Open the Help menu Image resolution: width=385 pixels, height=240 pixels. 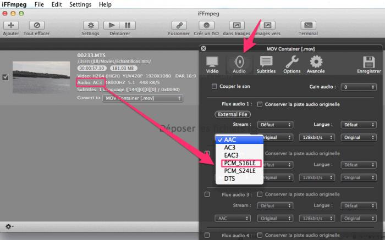(105, 4)
